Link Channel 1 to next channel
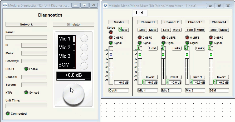 tap(153, 48)
